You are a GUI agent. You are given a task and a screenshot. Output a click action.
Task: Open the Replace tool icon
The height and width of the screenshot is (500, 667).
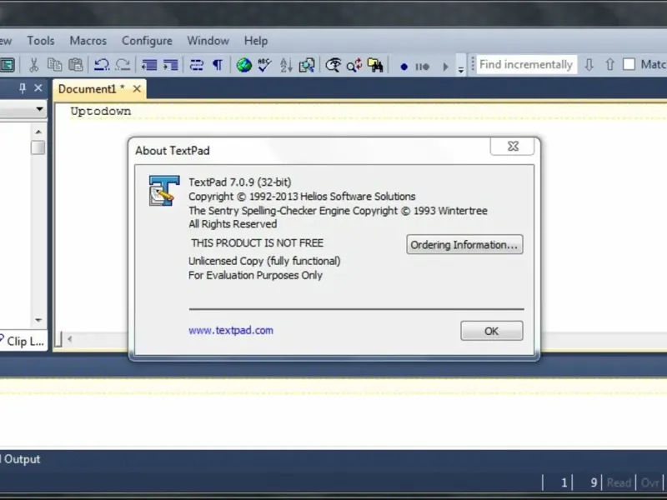coord(354,65)
